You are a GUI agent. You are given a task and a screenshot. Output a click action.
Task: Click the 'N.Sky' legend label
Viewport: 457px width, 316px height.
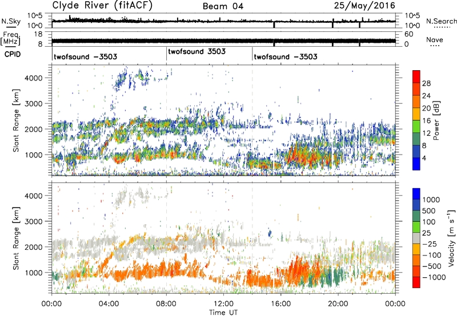[11, 21]
